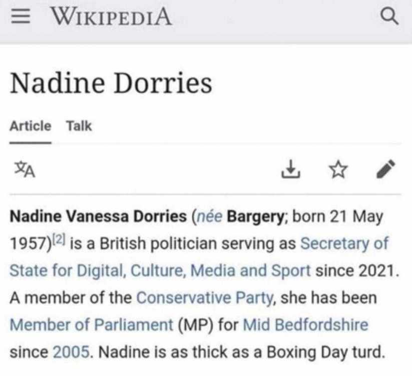Add page to watchlist via star
Image resolution: width=412 pixels, height=376 pixels.
tap(338, 169)
